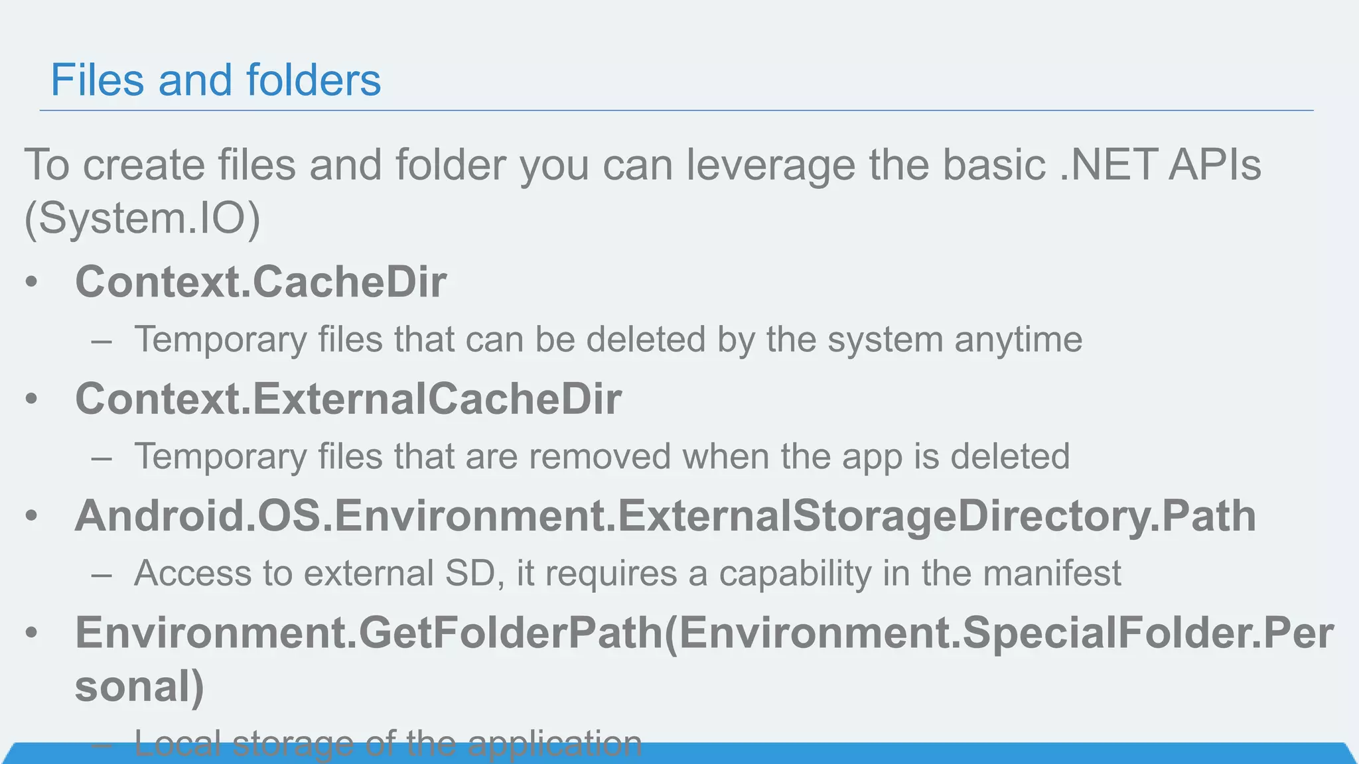This screenshot has height=764, width=1359.
Task: Click 'Temporary files that can be deleted' line
Action: tap(608, 340)
